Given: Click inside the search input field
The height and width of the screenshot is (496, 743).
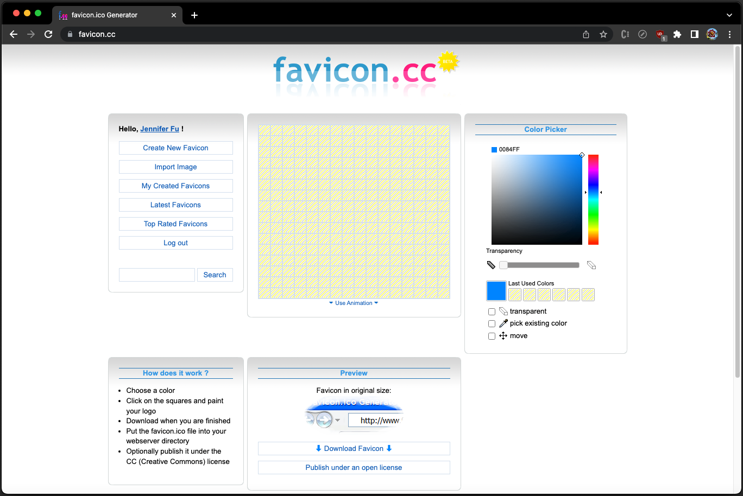Looking at the screenshot, I should click(156, 275).
